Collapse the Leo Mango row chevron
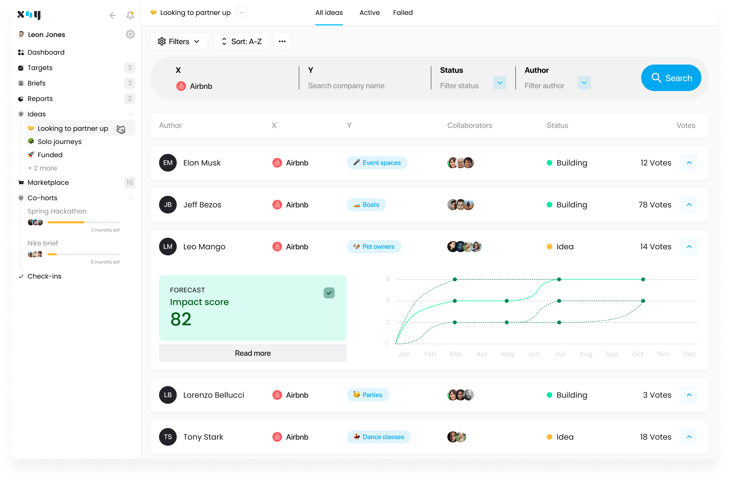Screen dimensions: 729x481 tap(689, 247)
